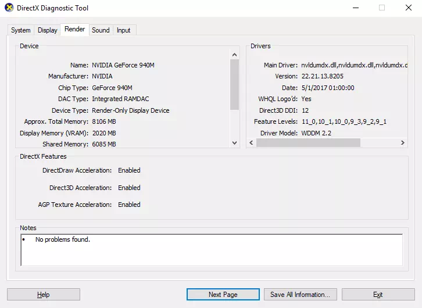Viewport: 422px width, 308px height.
Task: Minimize the DirectX Diagnostic Tool window
Action: [x=355, y=8]
